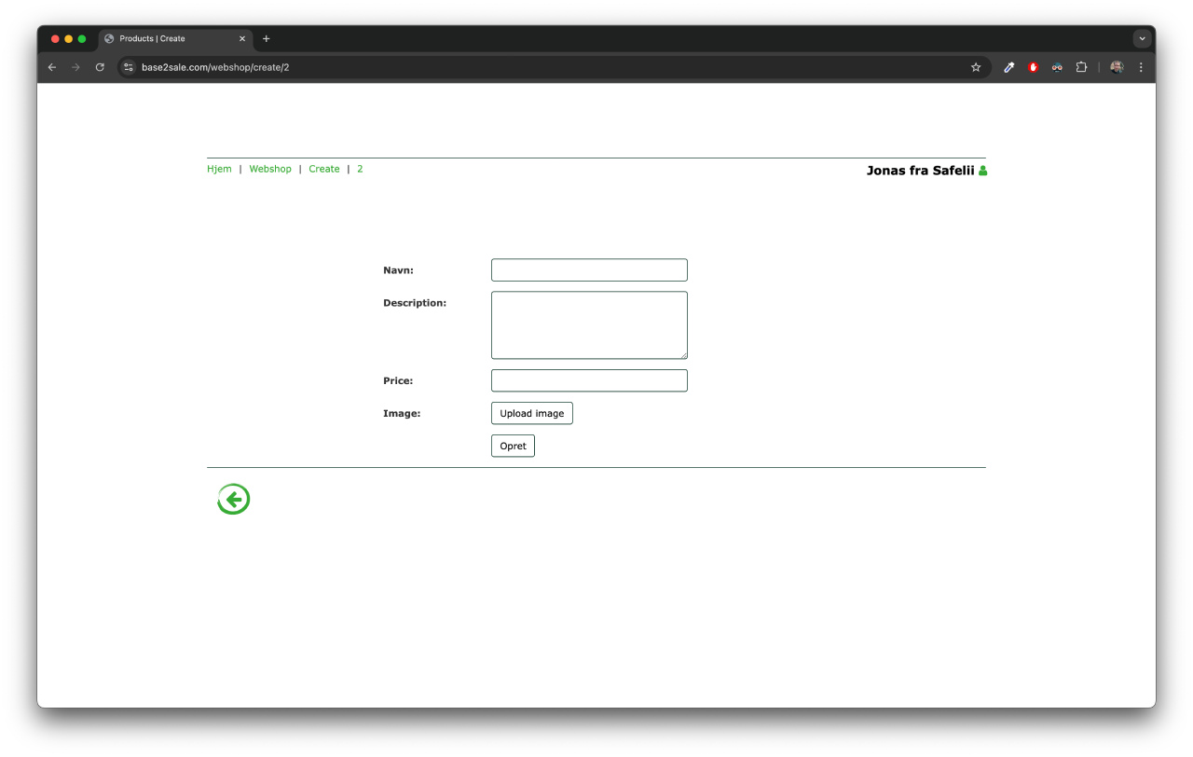Click the Upload image button
This screenshot has width=1193, height=757.
pos(531,413)
